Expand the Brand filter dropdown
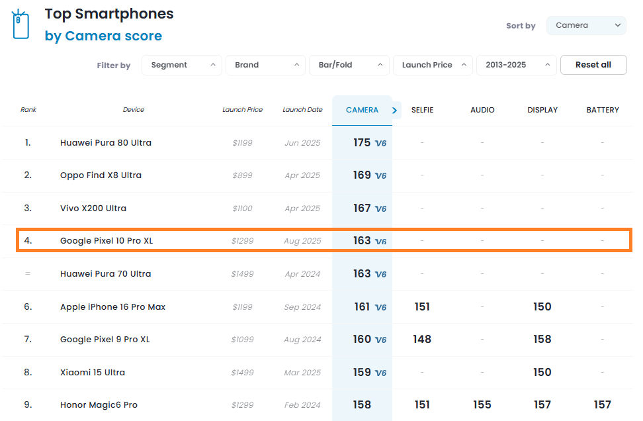 tap(265, 65)
